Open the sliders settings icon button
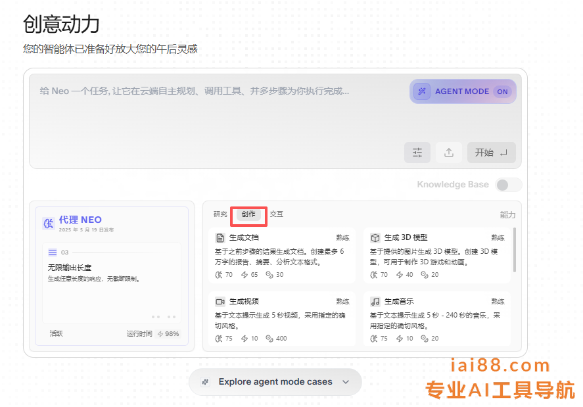 (x=417, y=153)
